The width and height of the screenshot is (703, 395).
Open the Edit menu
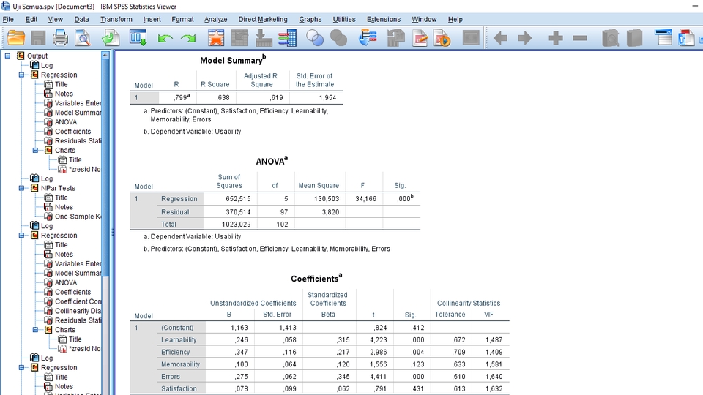pos(31,19)
